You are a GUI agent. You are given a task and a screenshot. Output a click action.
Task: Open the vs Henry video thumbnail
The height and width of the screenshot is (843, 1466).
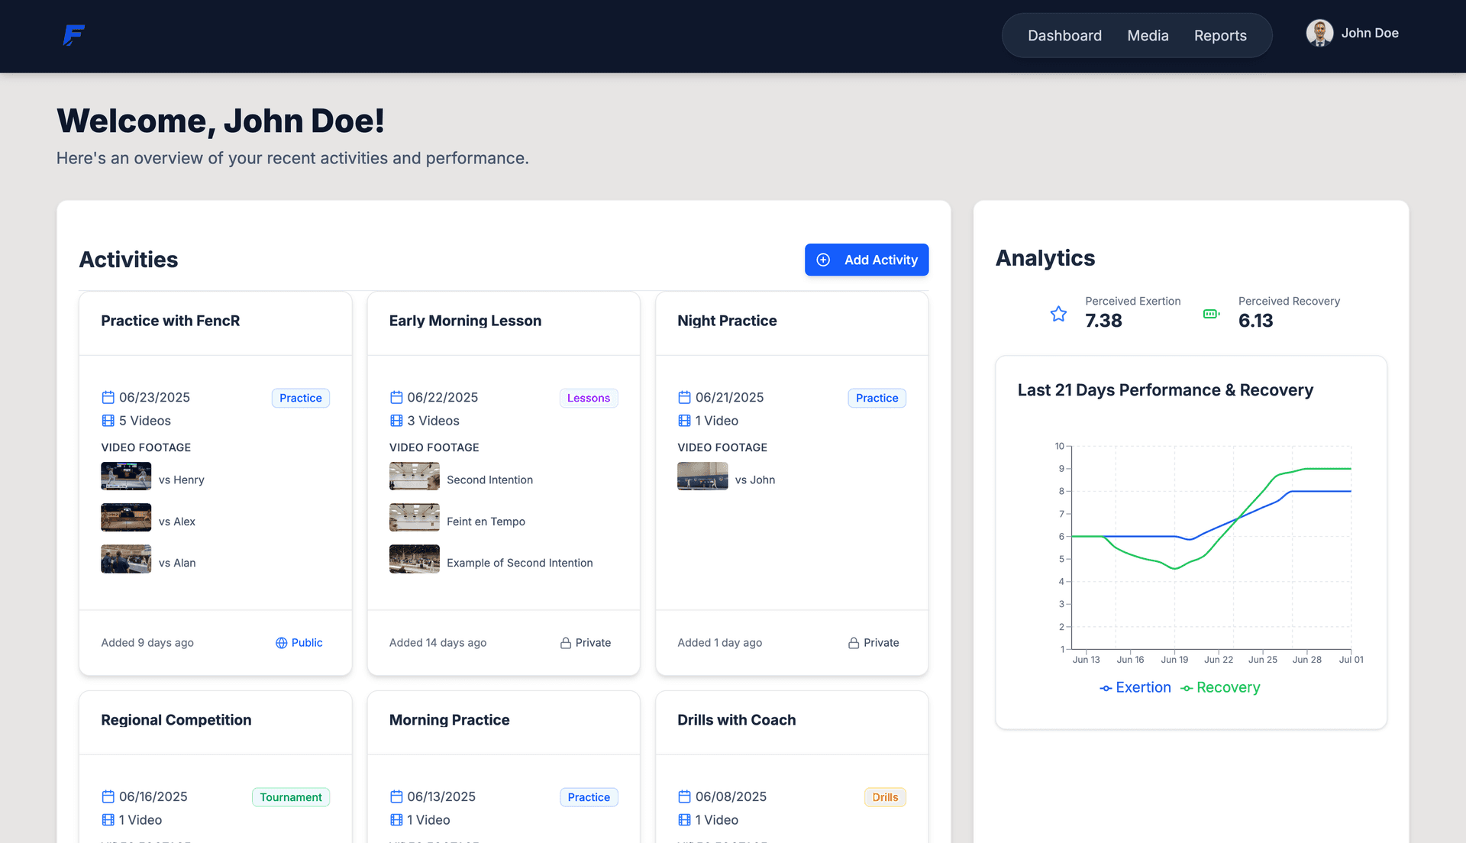126,476
